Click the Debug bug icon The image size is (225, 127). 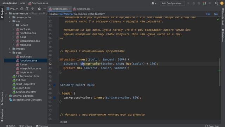(x=194, y=3)
